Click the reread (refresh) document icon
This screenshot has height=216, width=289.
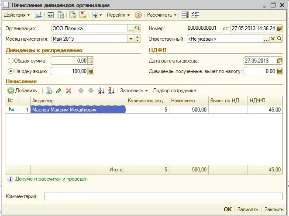pos(51,15)
